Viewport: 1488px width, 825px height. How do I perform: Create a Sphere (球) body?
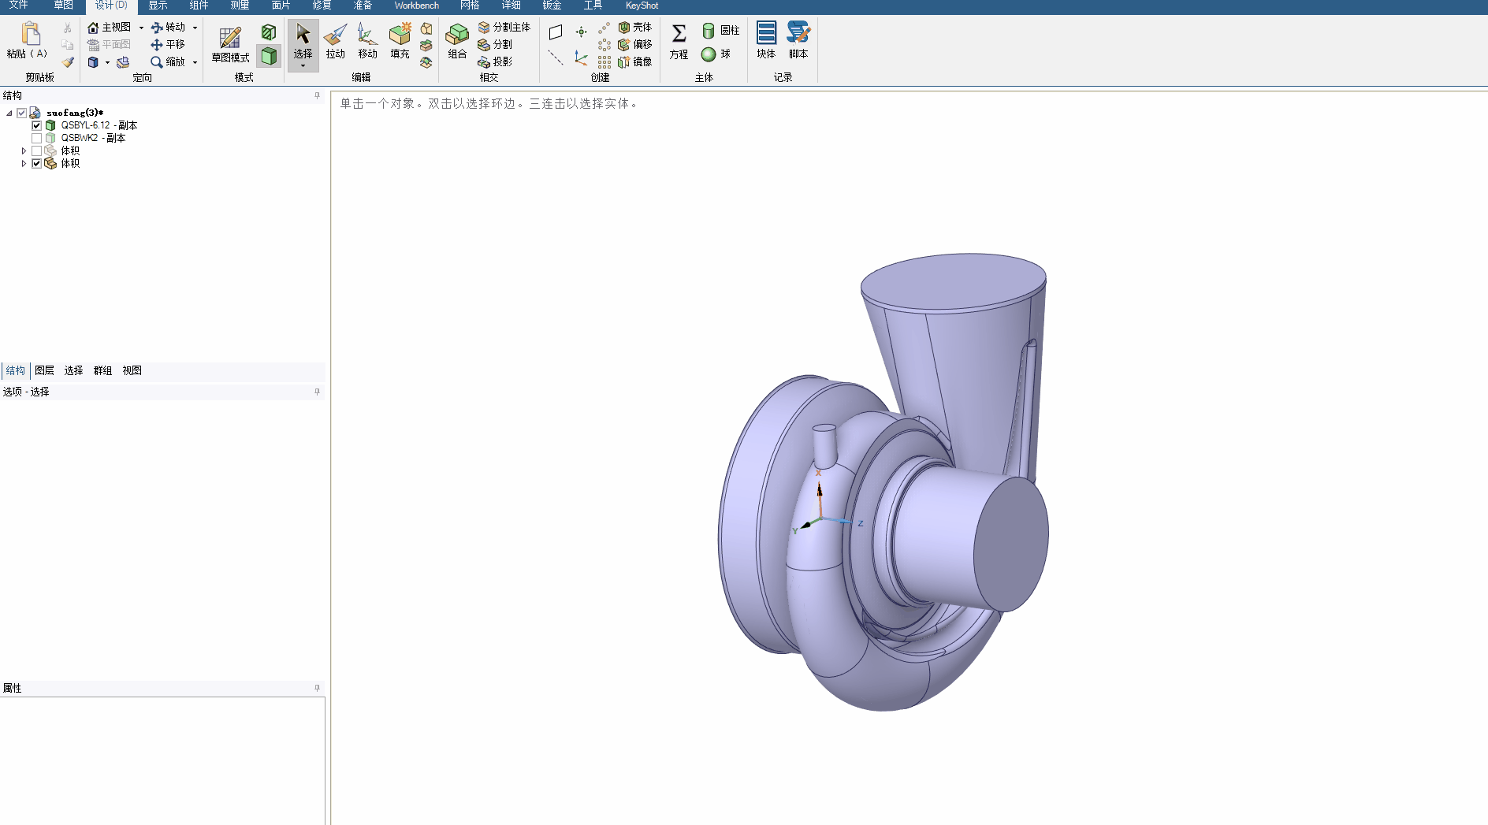coord(716,54)
